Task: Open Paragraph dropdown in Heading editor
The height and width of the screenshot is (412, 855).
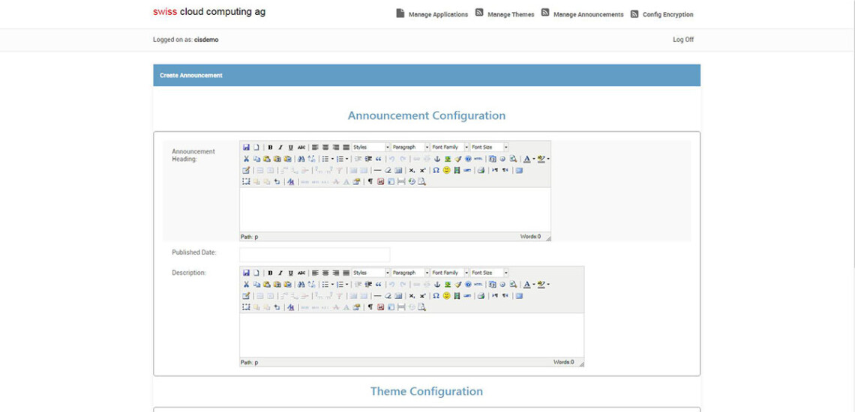Action: tap(410, 147)
